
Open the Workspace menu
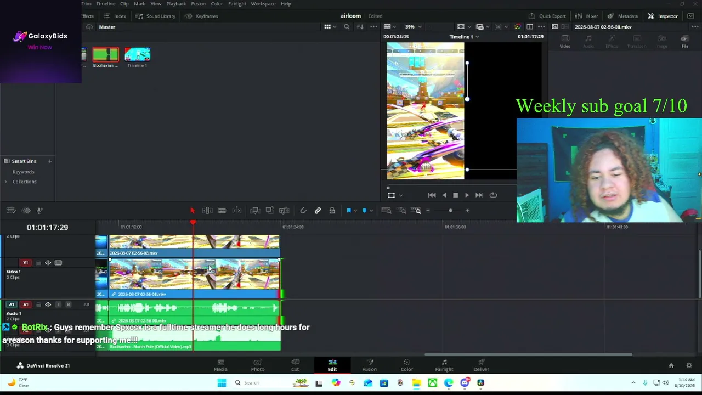[263, 4]
